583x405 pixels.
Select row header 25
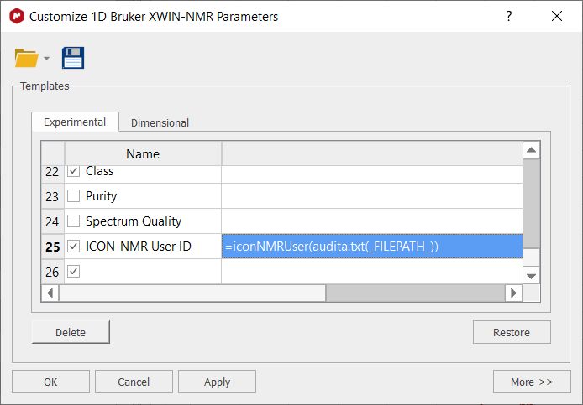[x=52, y=247]
